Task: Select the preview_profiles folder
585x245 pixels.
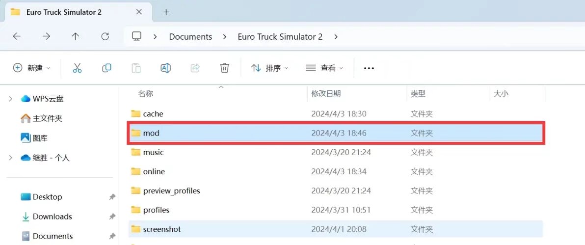Action: [336, 191]
